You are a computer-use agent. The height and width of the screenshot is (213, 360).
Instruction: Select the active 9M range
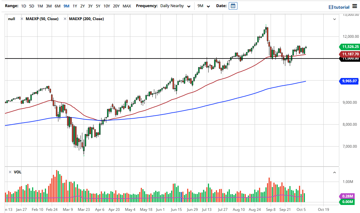click(x=66, y=6)
